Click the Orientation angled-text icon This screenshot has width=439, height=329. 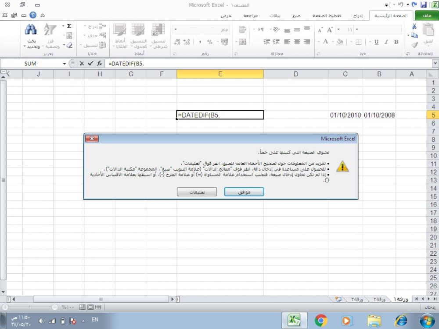[x=276, y=29]
